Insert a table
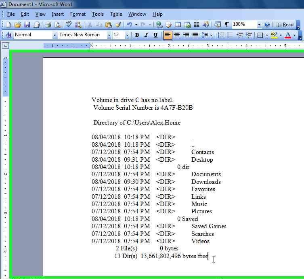The height and width of the screenshot is (279, 304). point(178,25)
